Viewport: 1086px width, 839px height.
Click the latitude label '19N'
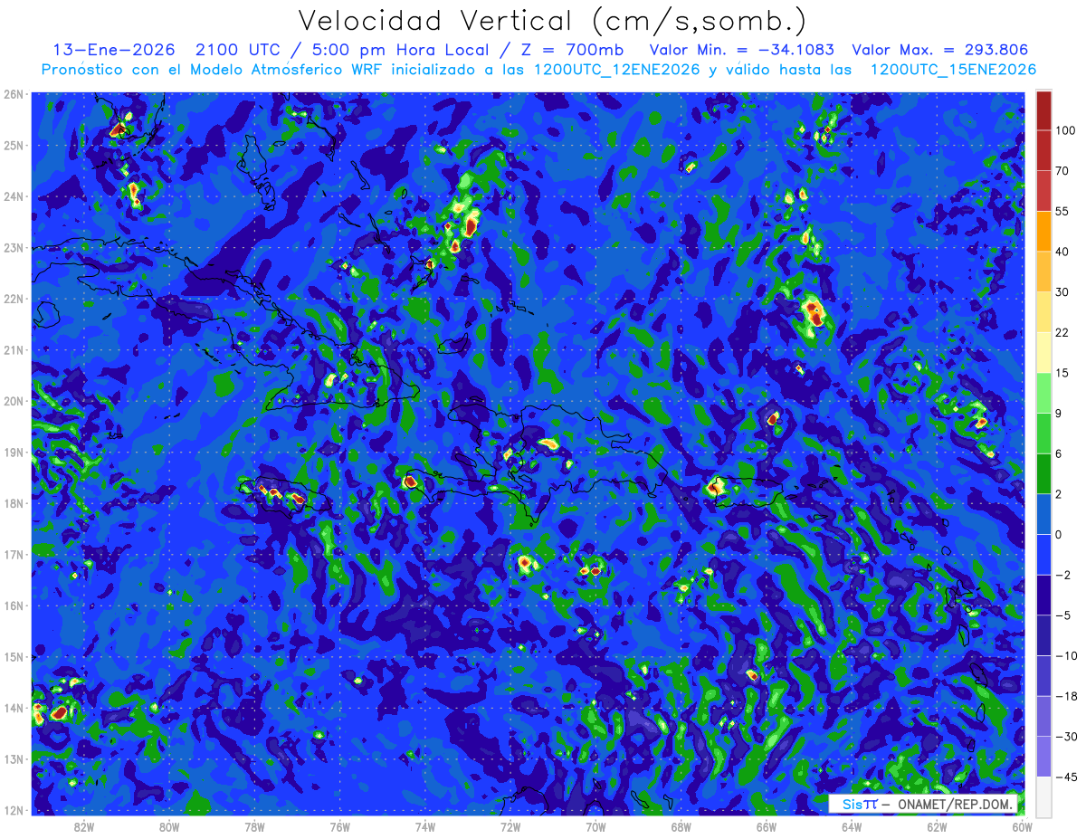point(13,452)
